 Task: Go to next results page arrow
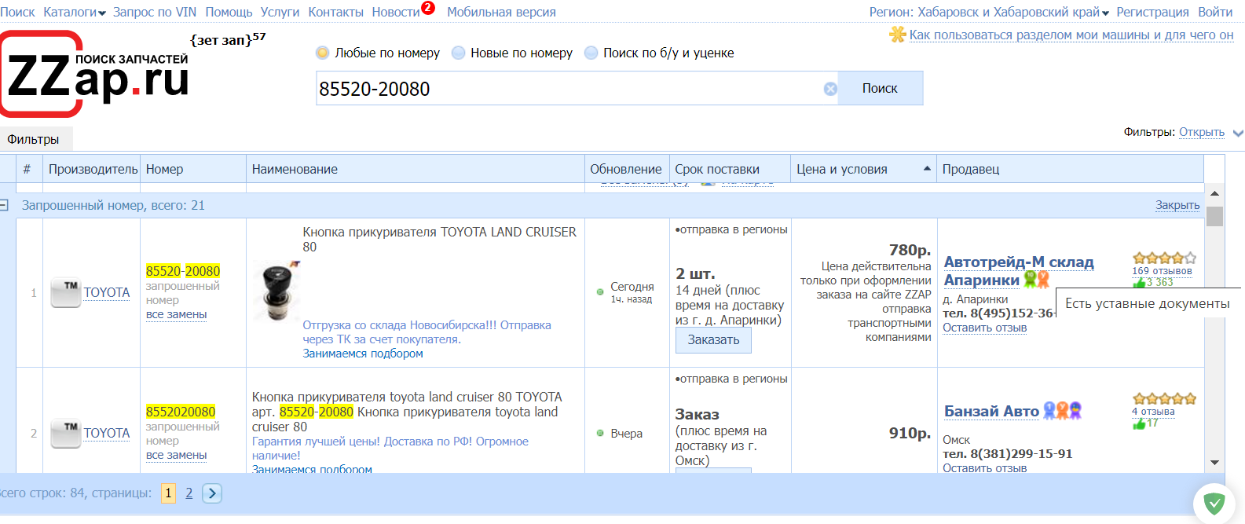pos(212,493)
